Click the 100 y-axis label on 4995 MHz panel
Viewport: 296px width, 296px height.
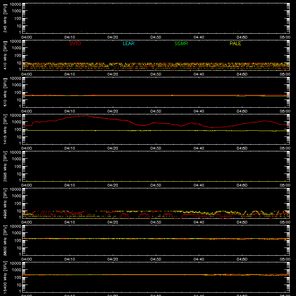coord(17,203)
